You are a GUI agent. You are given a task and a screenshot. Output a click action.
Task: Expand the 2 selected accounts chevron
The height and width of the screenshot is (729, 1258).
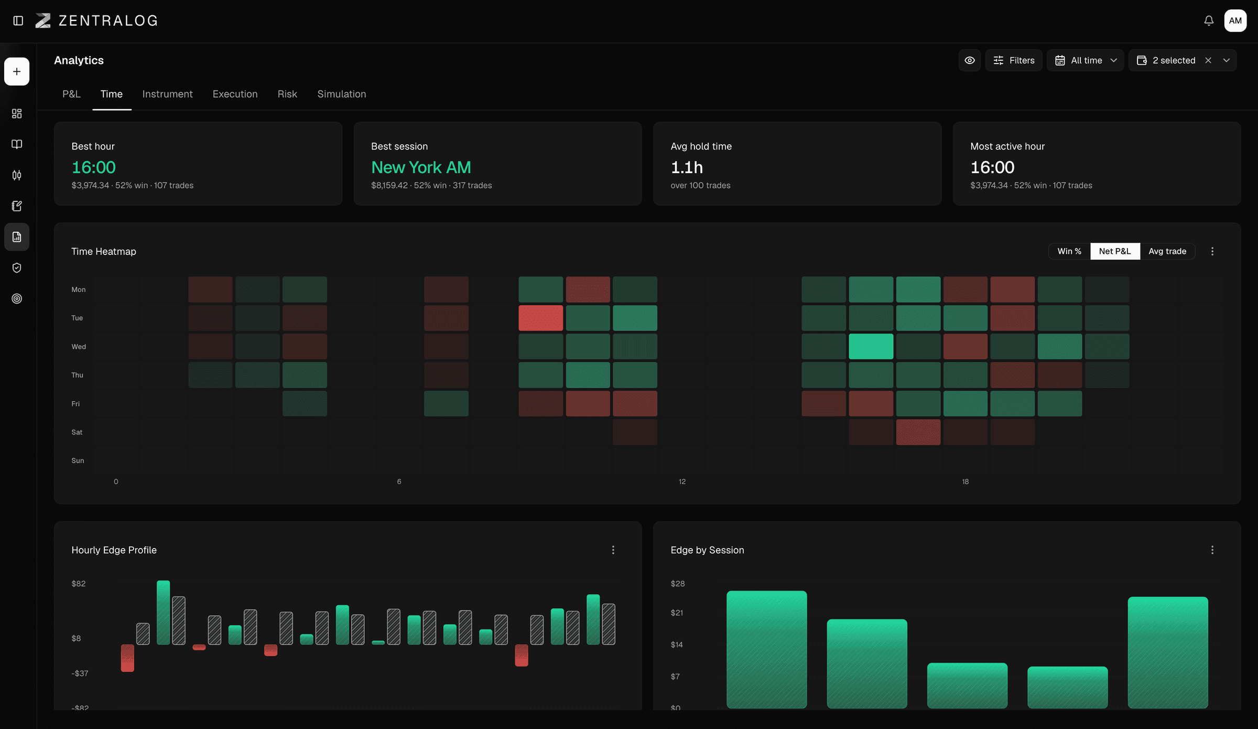1227,60
